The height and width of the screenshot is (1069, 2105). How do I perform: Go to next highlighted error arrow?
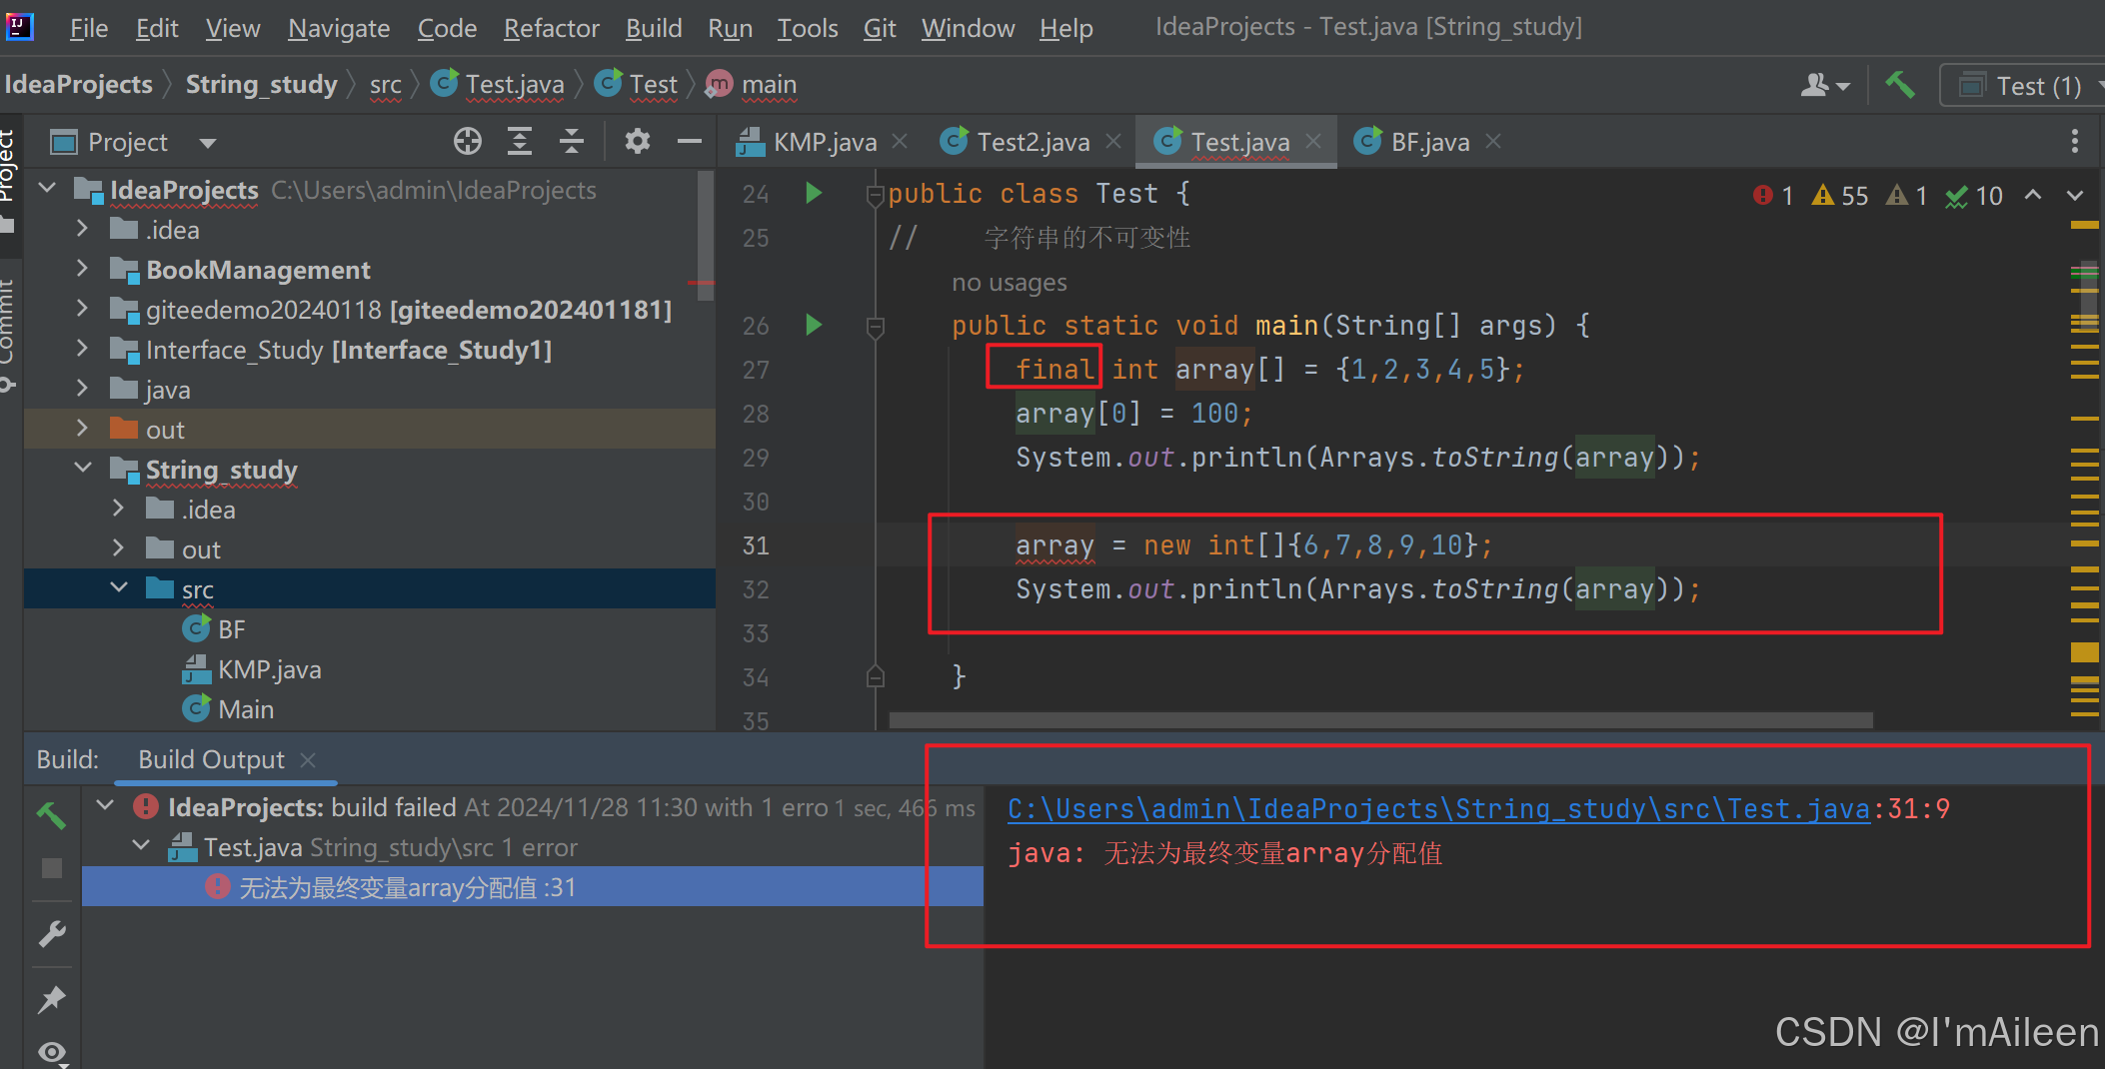(2075, 195)
